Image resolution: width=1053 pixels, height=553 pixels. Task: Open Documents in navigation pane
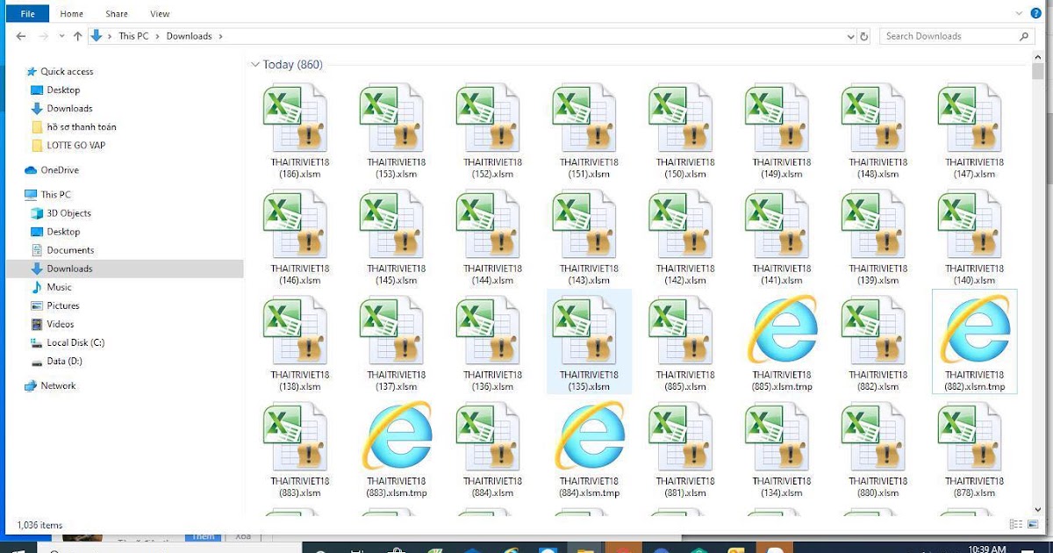pyautogui.click(x=62, y=250)
